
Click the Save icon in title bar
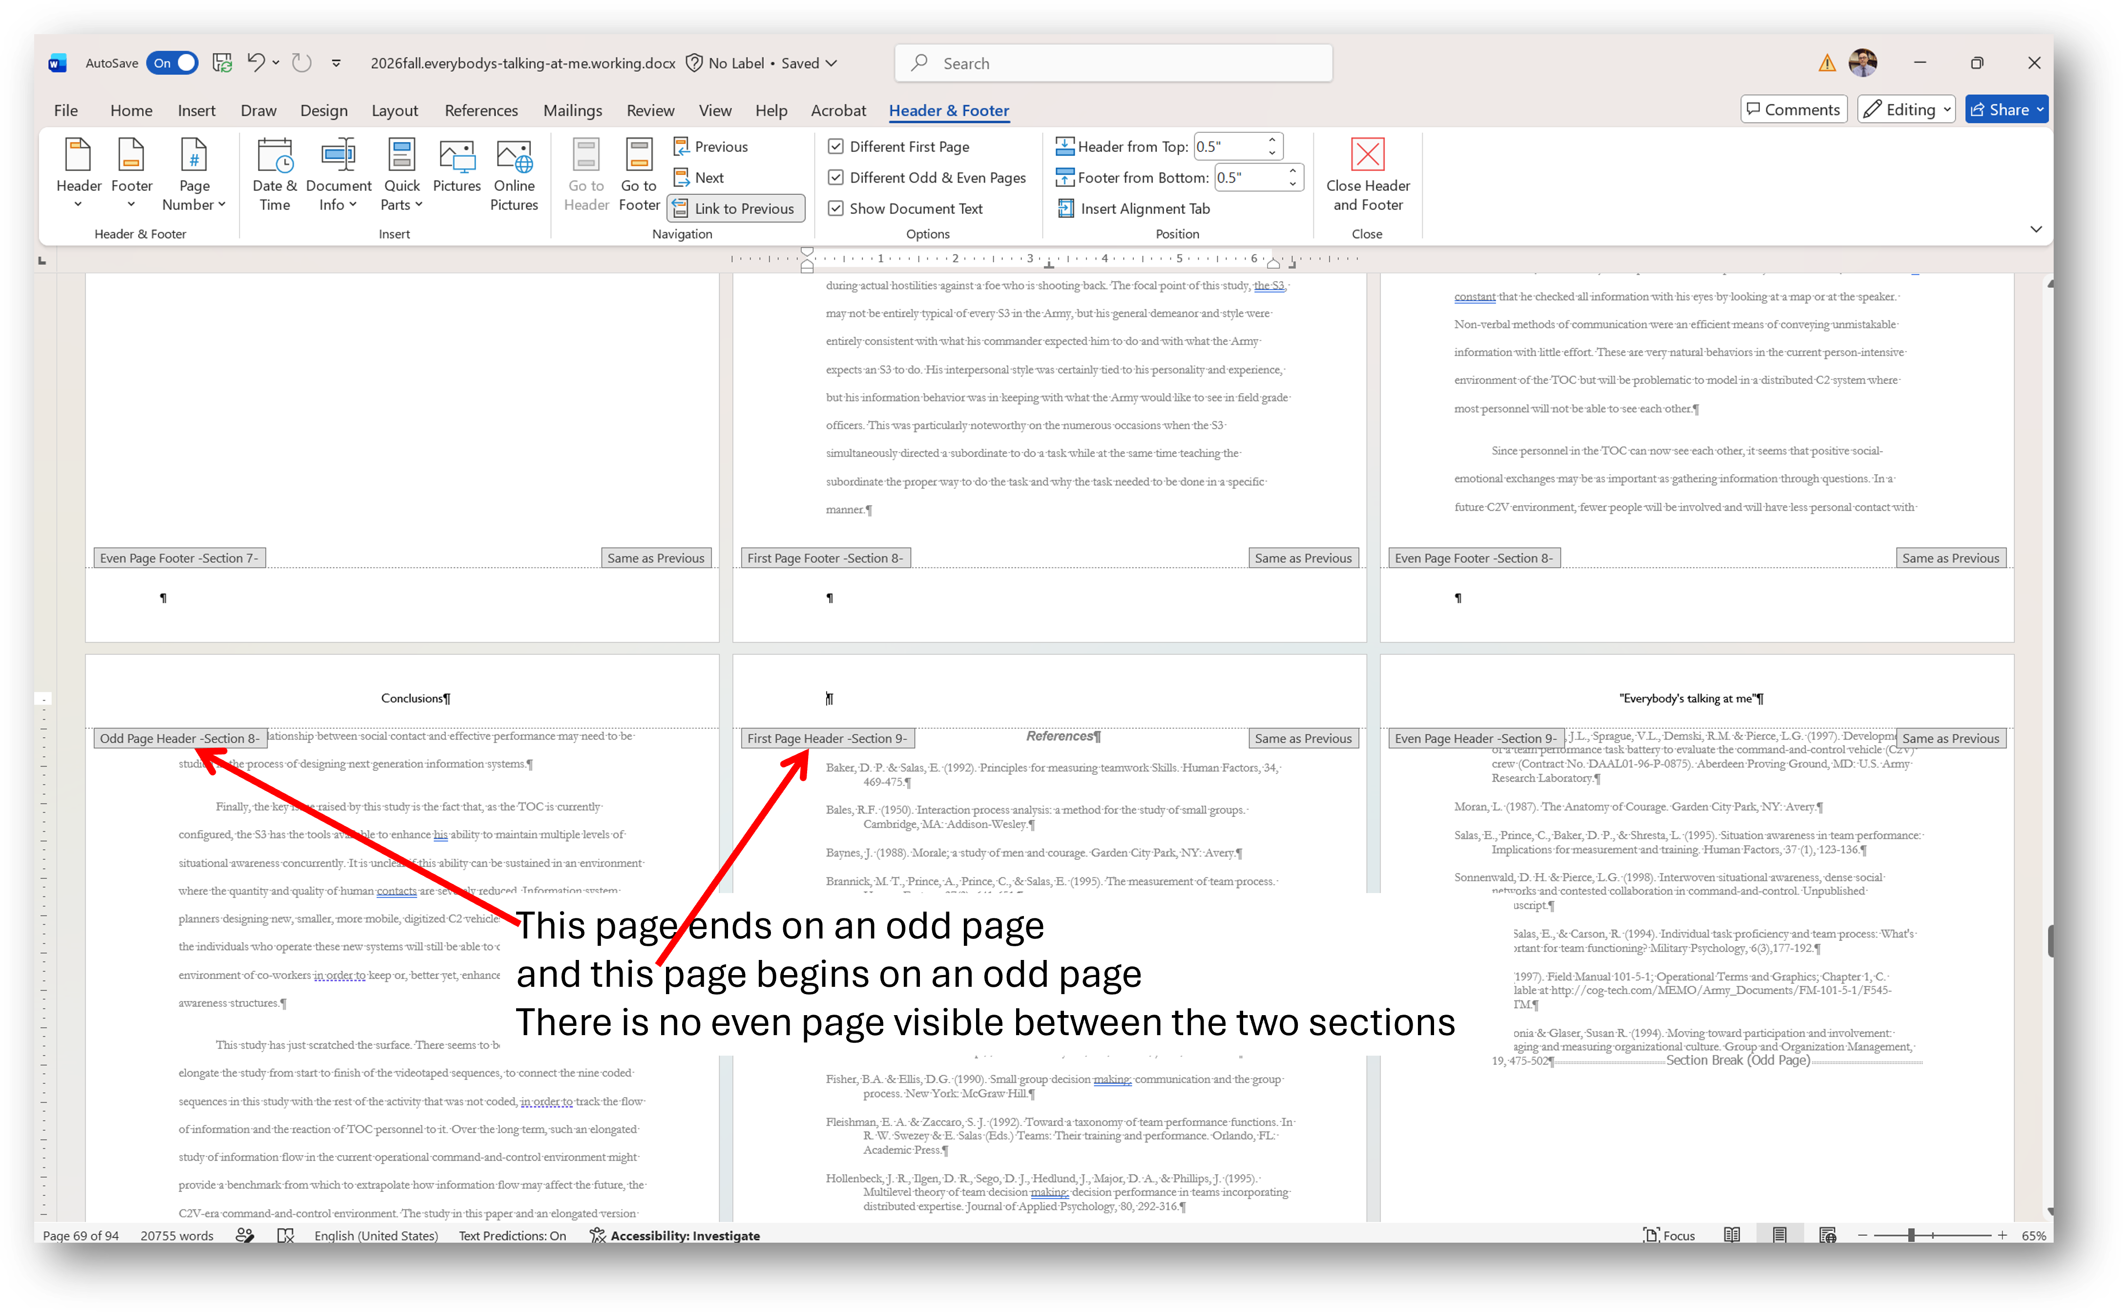tap(222, 62)
